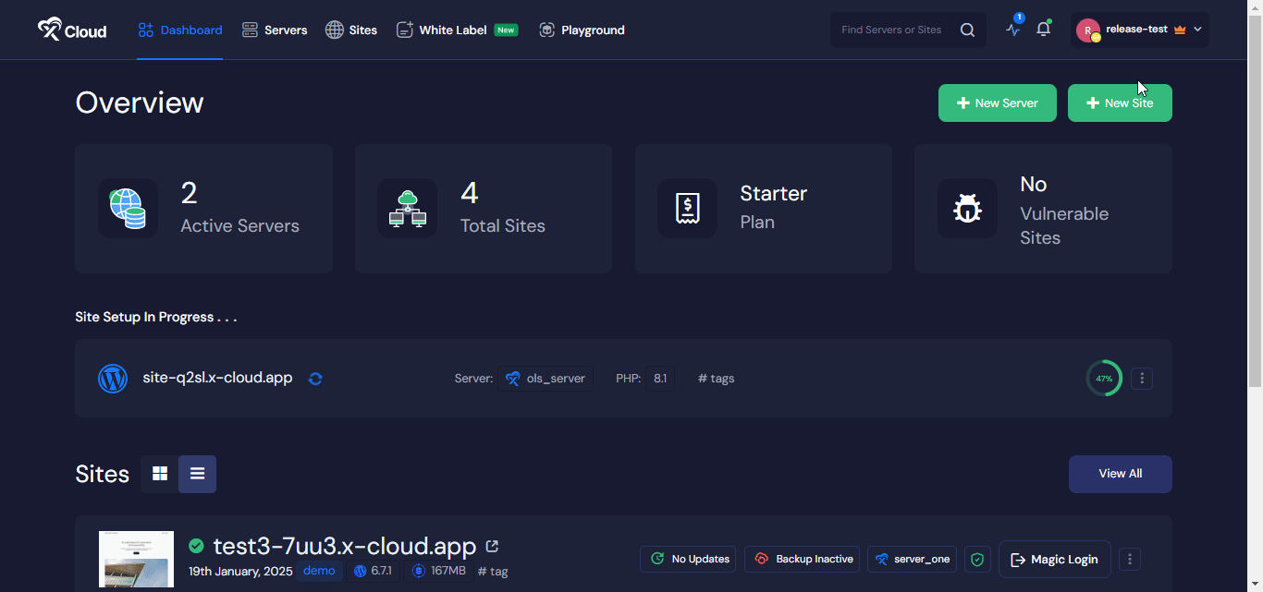Click the test3-7uu3 site thumbnail
Screen dimensions: 1263x592
pos(136,560)
